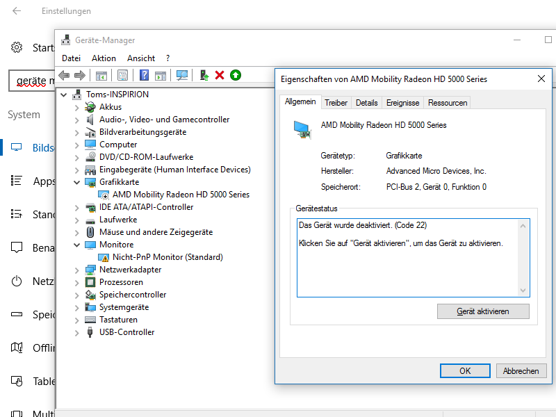Viewport: 556px width, 417px height.
Task: Expand the Speichercontroller category
Action: (x=77, y=295)
